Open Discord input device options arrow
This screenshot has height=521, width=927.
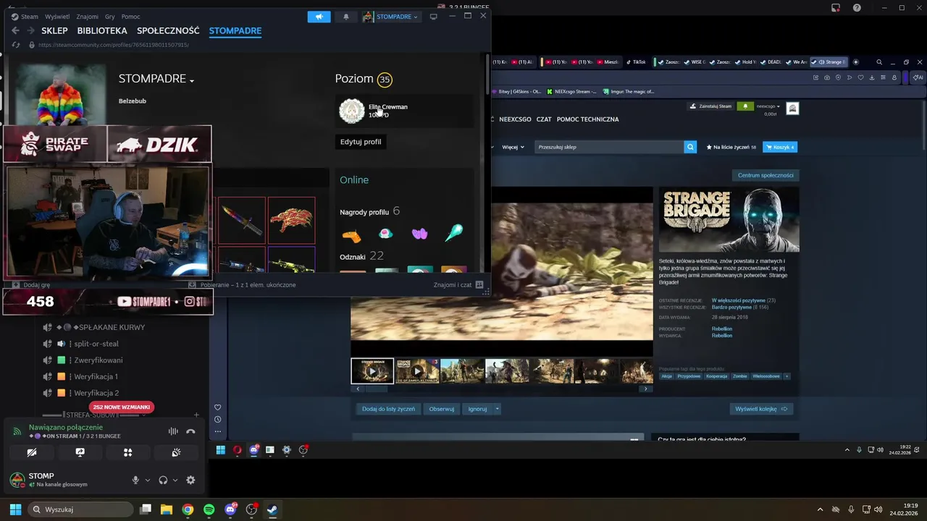tap(148, 480)
